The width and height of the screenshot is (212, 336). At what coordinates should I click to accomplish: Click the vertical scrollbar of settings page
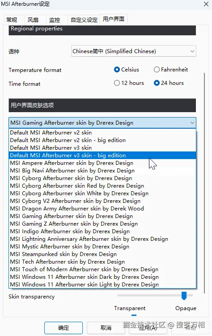coord(204,183)
